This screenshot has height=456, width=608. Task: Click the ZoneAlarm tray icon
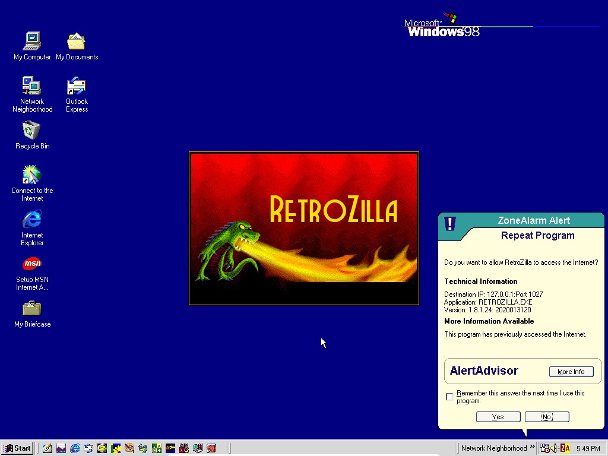pos(564,448)
